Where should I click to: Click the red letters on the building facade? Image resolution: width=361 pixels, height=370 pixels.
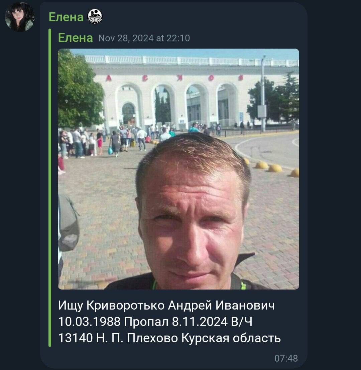(x=174, y=78)
